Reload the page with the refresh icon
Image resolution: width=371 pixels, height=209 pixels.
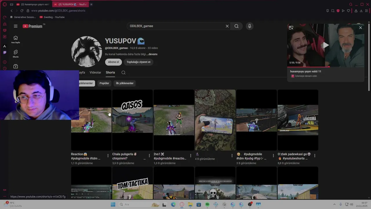22,11
